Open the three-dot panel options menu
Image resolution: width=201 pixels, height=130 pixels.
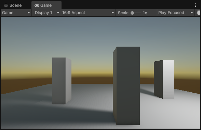(x=196, y=5)
